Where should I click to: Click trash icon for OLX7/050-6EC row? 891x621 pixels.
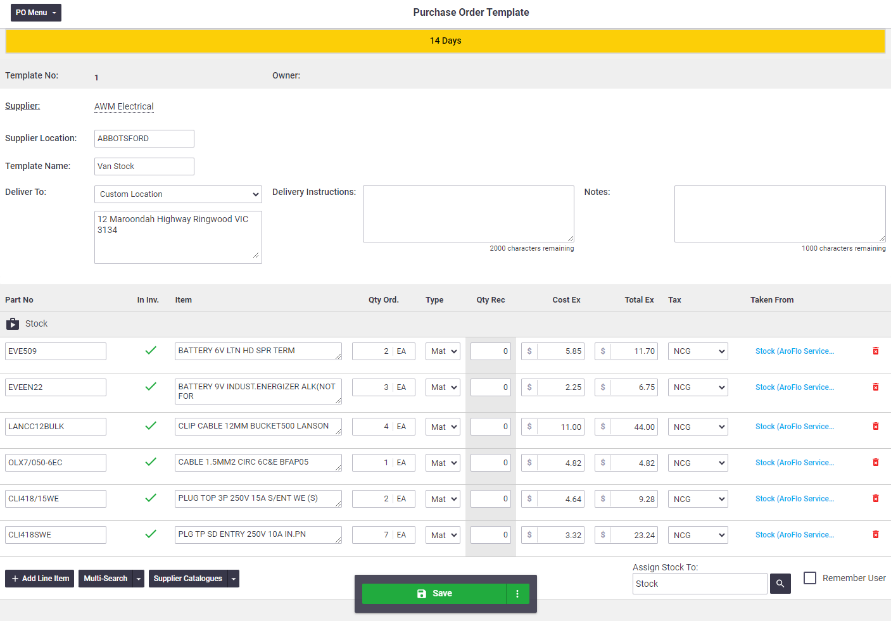(876, 463)
